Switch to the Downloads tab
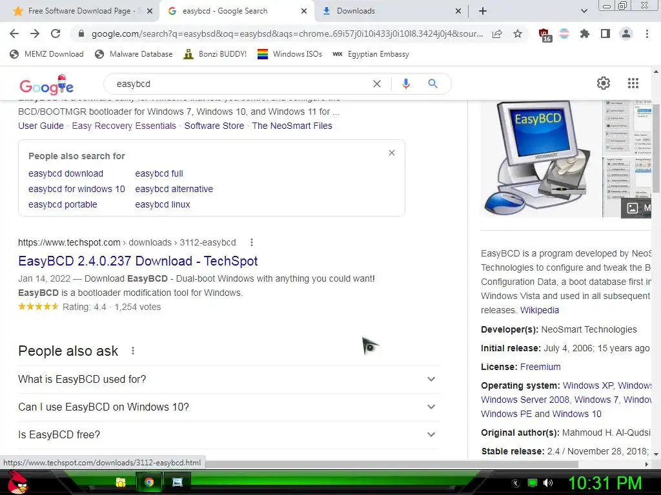 tap(391, 11)
